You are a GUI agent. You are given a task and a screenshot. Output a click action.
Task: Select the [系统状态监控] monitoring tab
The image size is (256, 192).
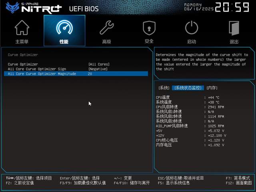188,88
